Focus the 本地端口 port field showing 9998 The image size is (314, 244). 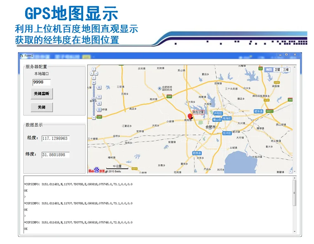point(41,82)
